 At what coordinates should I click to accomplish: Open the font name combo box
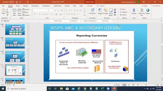pyautogui.click(x=41, y=10)
